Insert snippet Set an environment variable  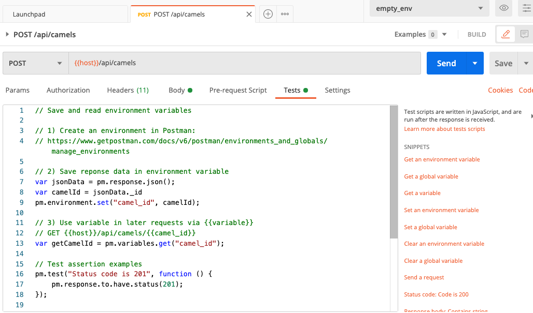(441, 210)
